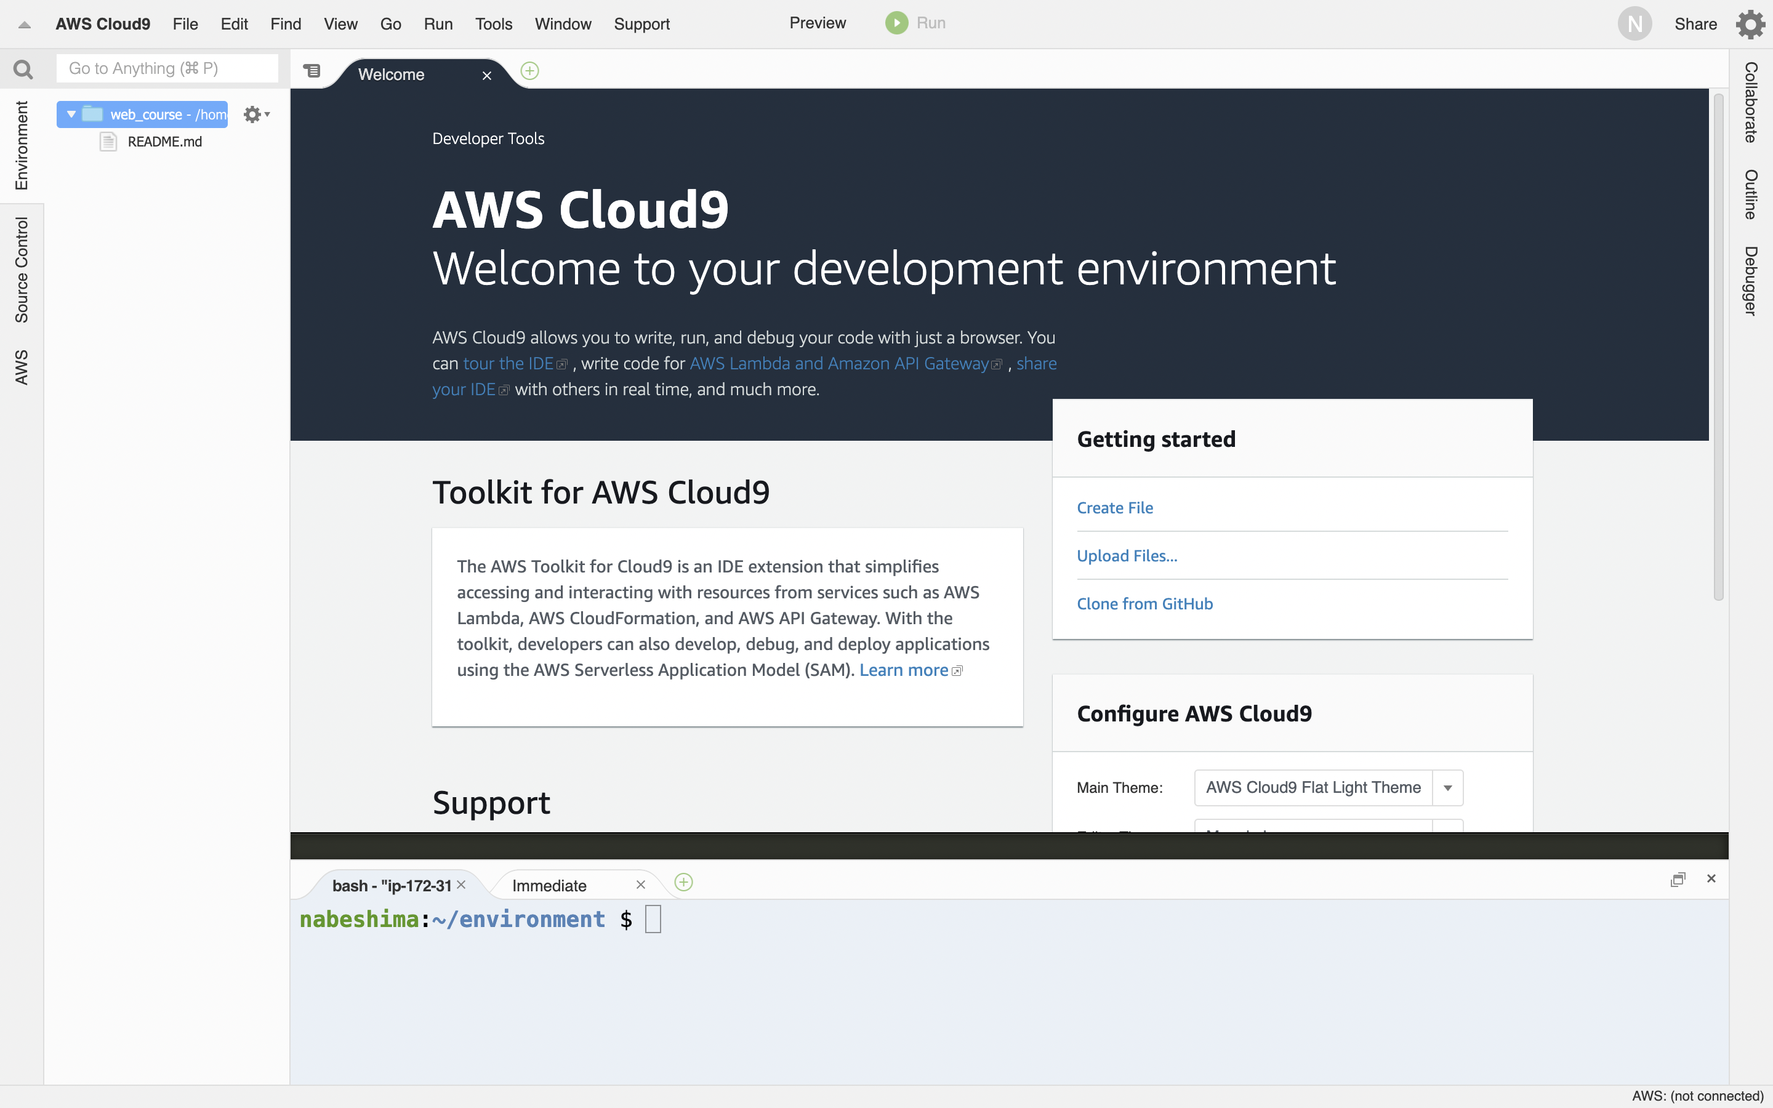Close the bash terminal tab
Viewport: 1773px width, 1108px height.
click(x=461, y=885)
